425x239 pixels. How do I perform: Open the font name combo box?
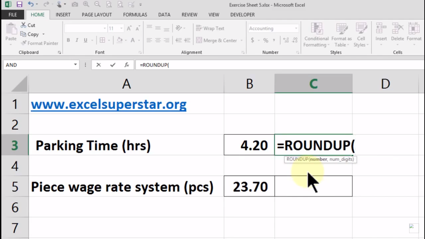(86, 28)
